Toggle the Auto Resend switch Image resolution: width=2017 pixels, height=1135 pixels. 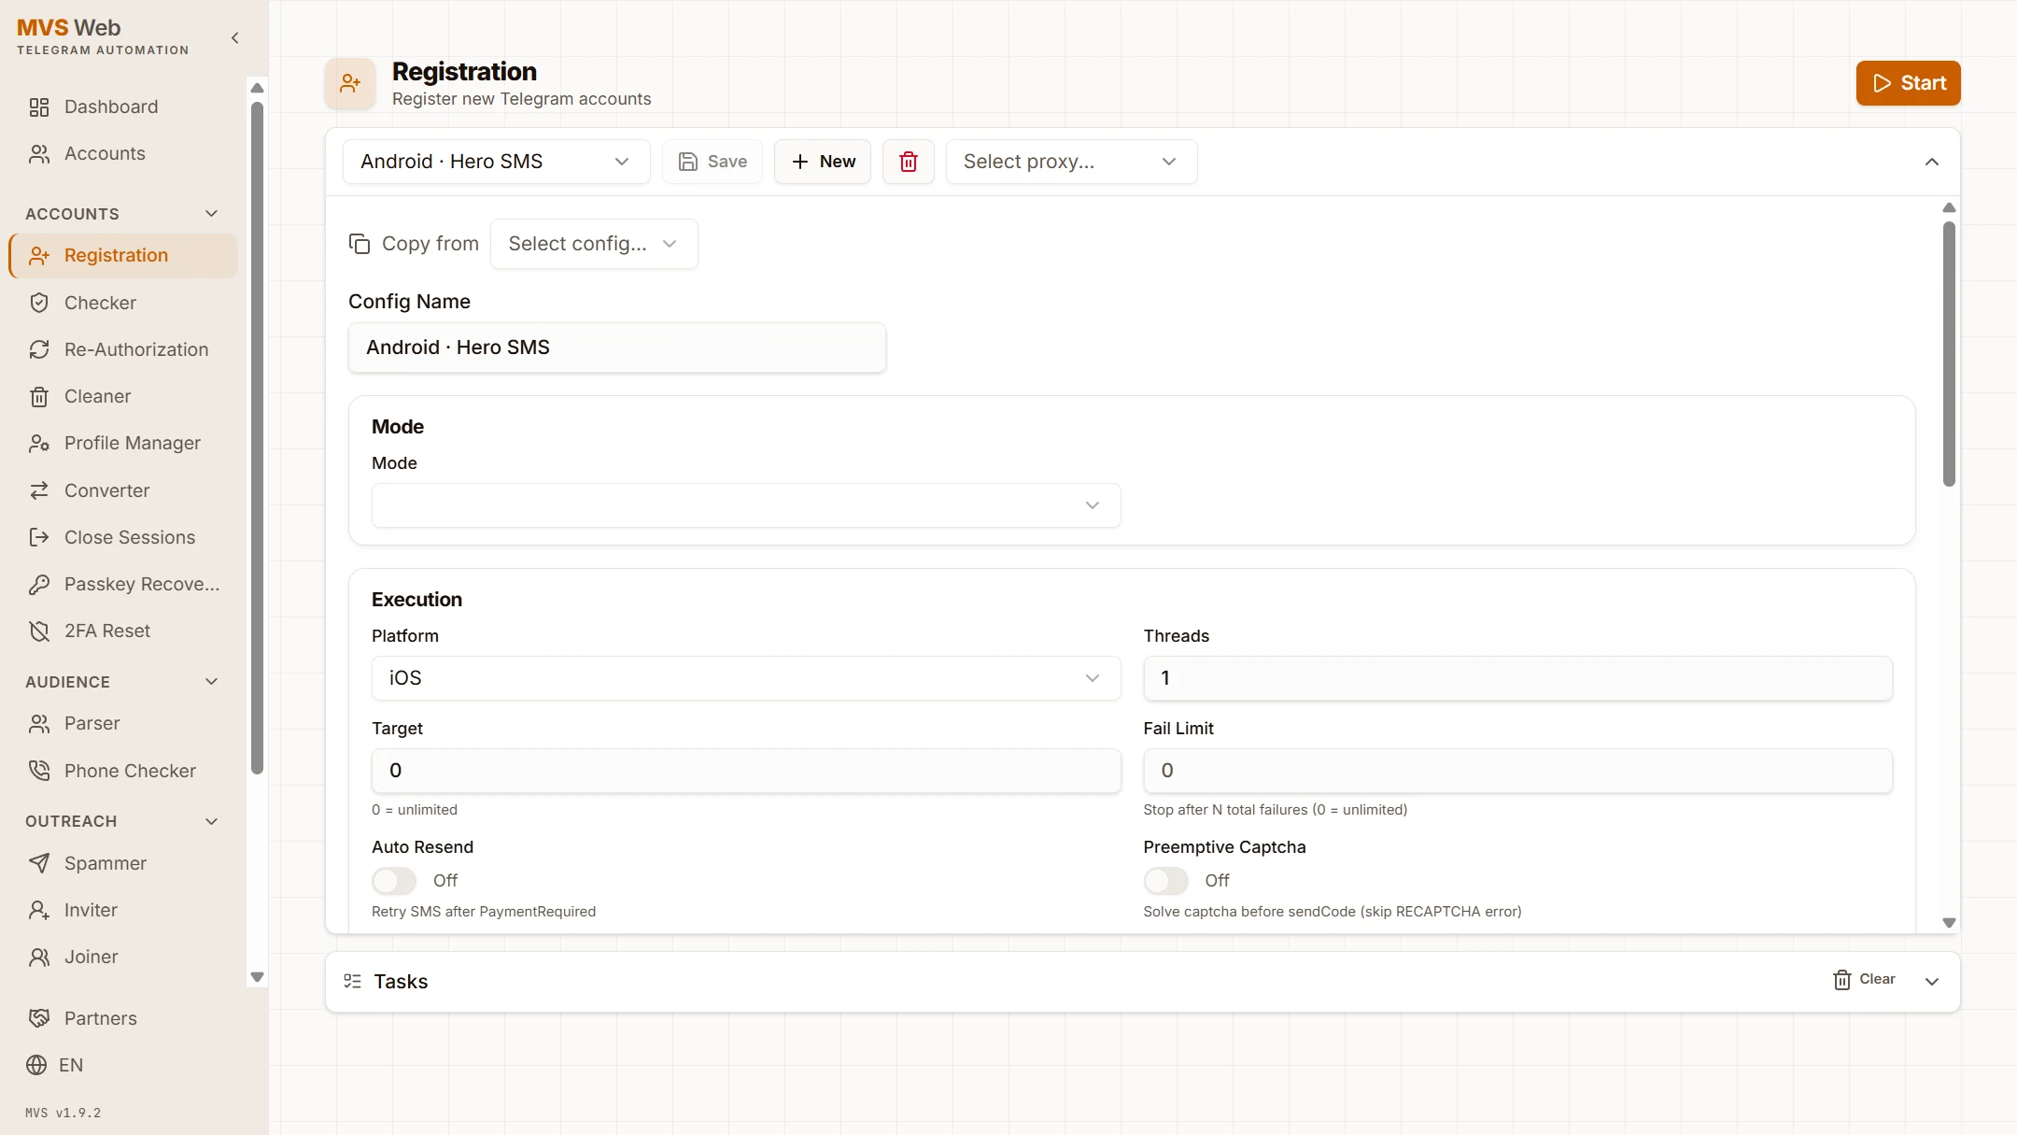[x=394, y=881]
